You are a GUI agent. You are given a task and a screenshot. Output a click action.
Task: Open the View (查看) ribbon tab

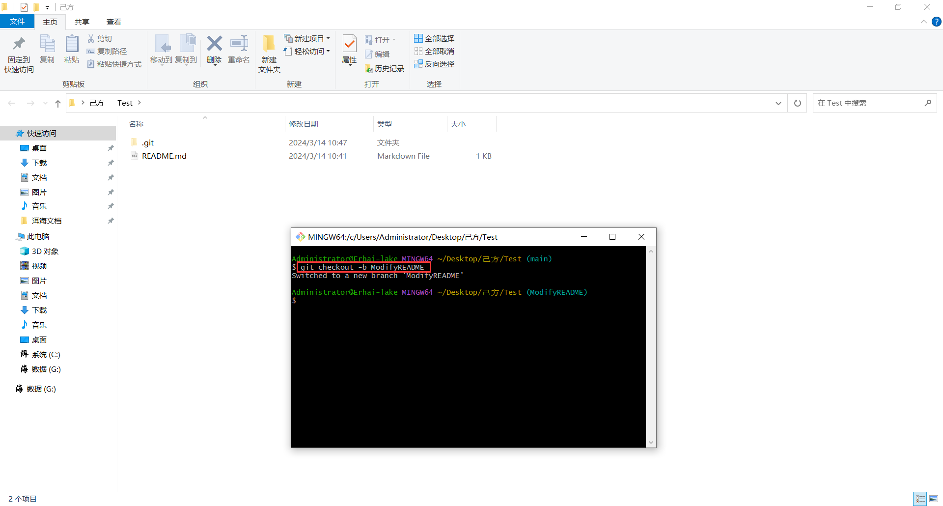(x=114, y=22)
